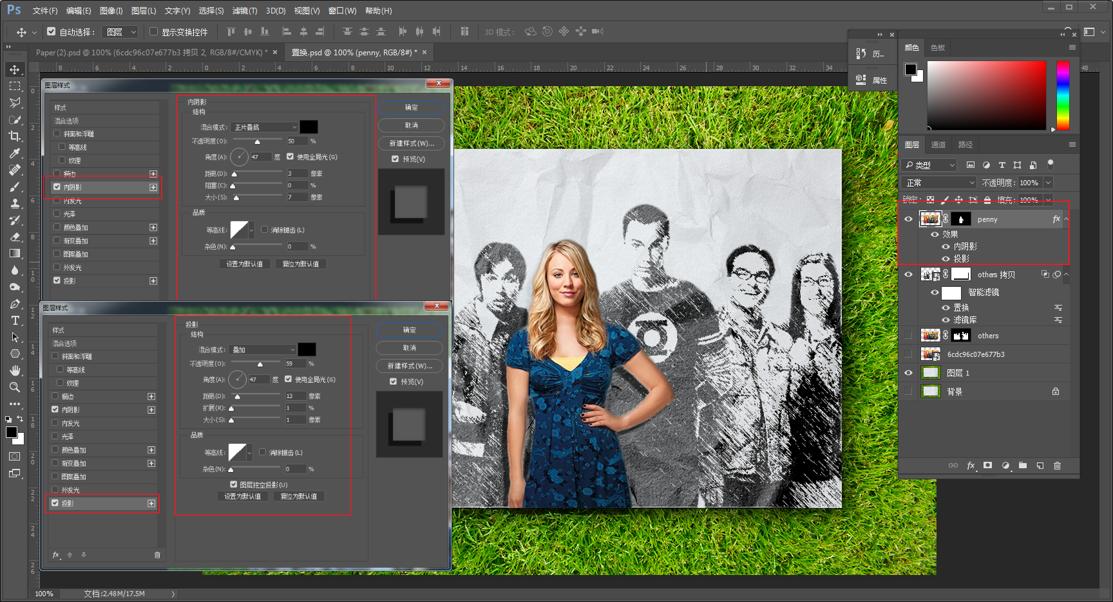1113x602 pixels.
Task: Click opacity value field in upper dialog
Action: 298,141
